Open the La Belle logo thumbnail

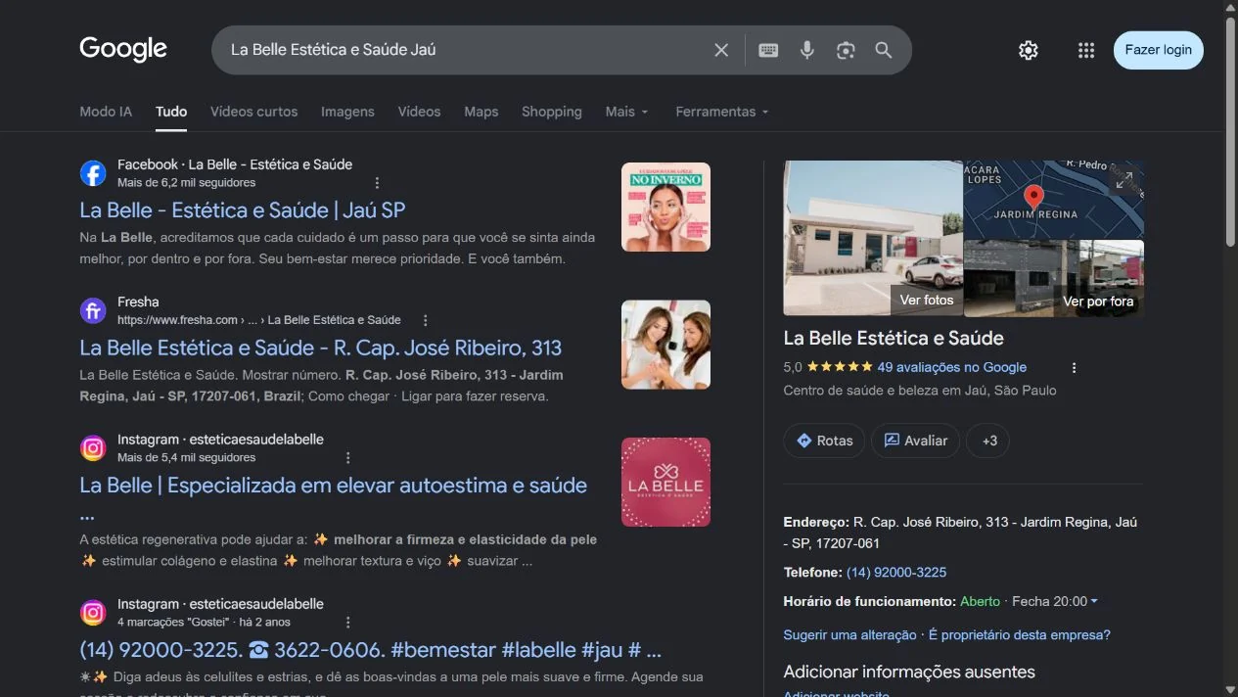click(x=665, y=482)
